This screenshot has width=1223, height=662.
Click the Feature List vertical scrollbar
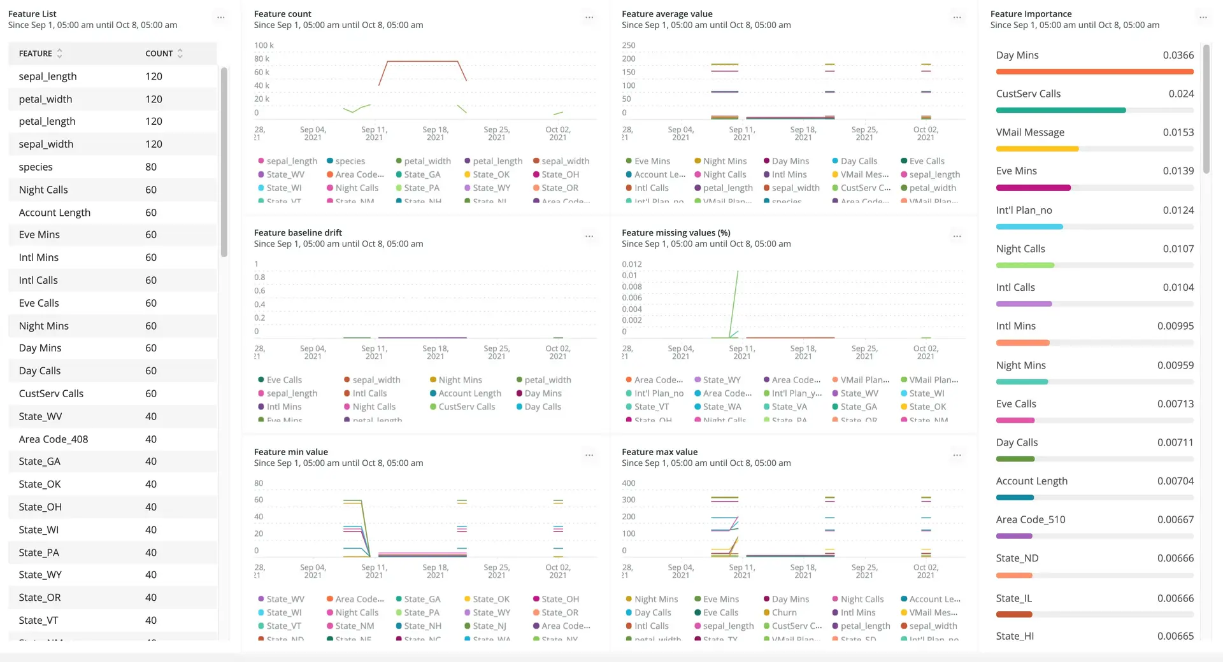(x=224, y=162)
